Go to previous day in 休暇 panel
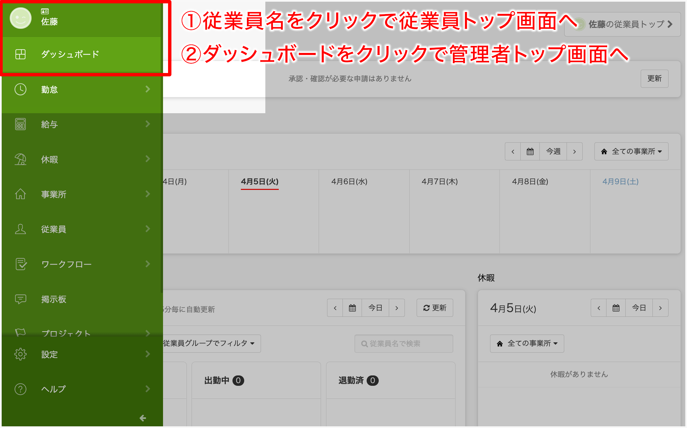The height and width of the screenshot is (428, 687). [599, 308]
